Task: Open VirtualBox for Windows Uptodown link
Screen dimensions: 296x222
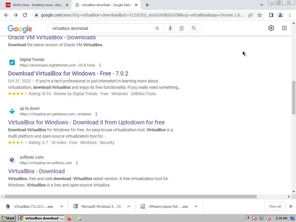Action: 86,122
